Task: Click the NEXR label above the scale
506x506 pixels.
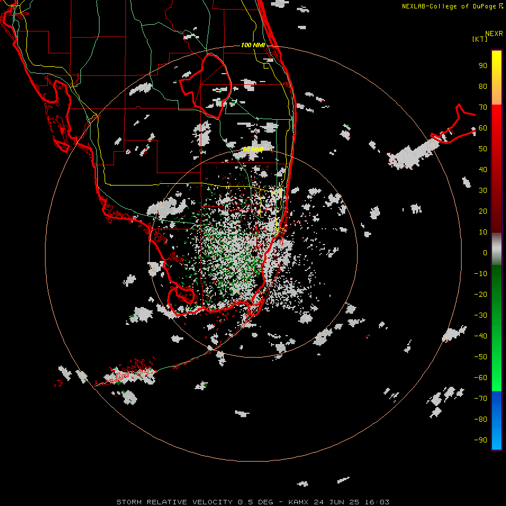Action: 494,34
